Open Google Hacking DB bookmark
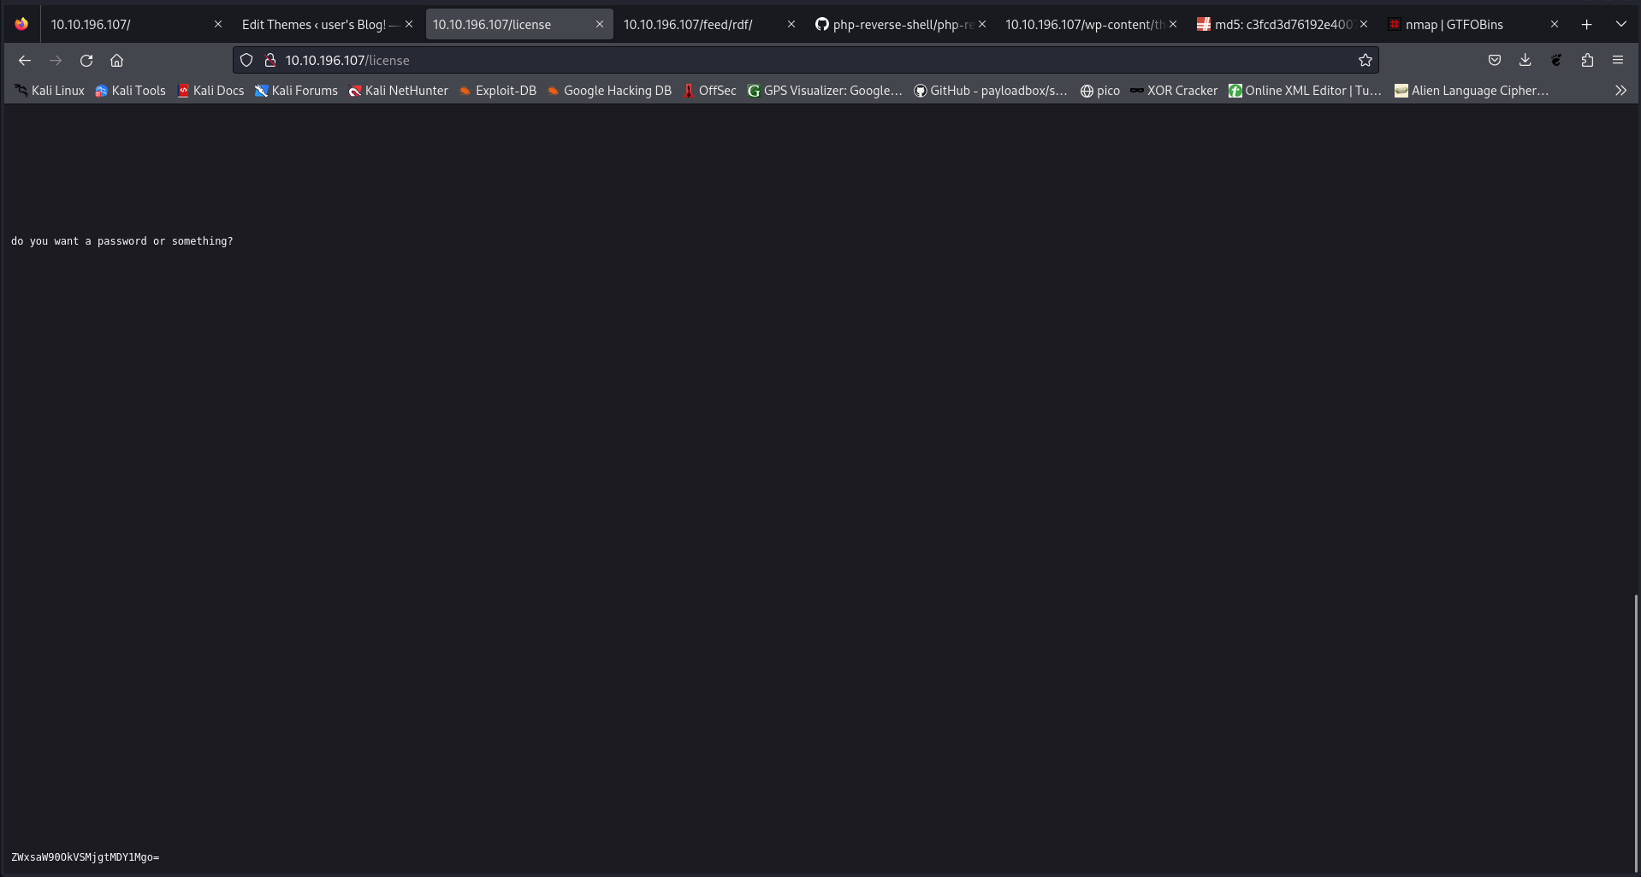The image size is (1641, 877). click(609, 90)
